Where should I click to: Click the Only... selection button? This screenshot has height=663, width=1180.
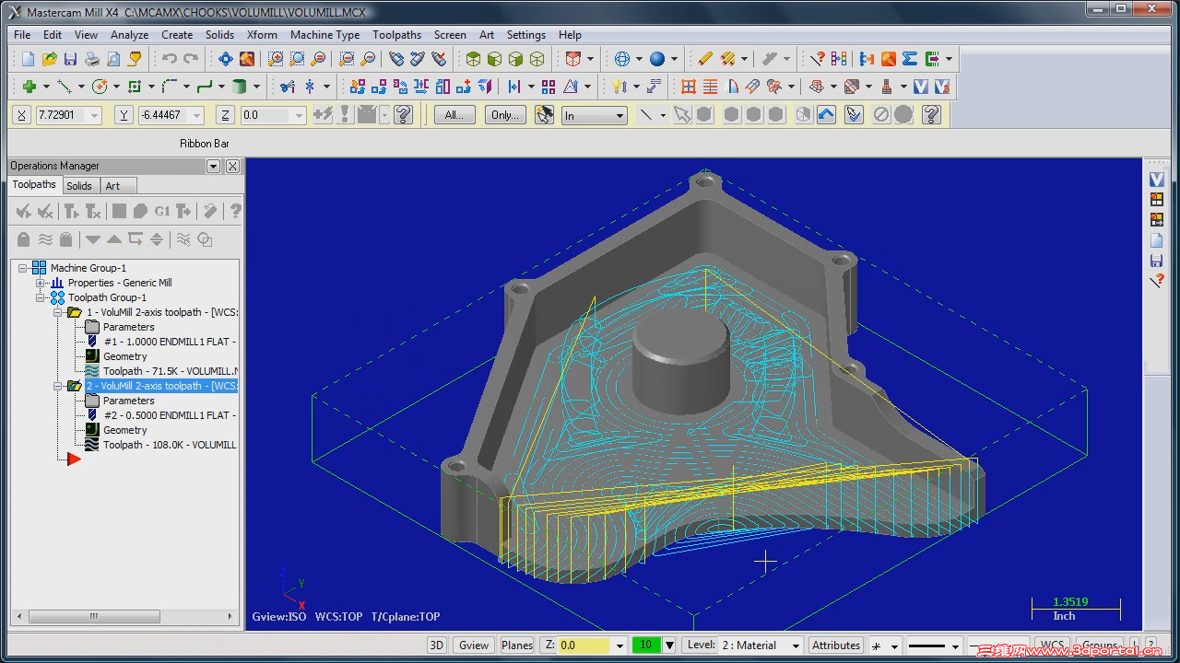point(504,115)
